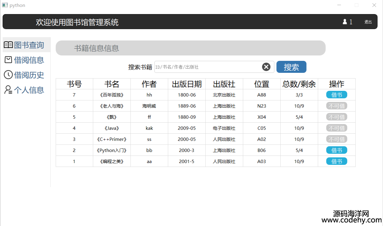Click the borrow info bag icon
Screen dimensions: 383x226
point(8,60)
